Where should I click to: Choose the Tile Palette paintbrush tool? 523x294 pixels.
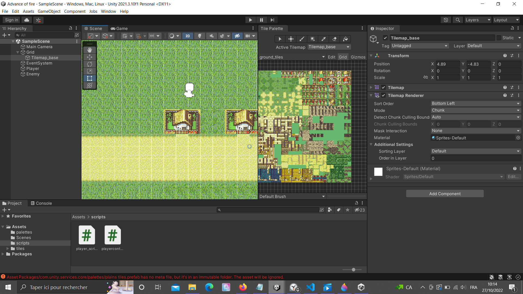(302, 39)
